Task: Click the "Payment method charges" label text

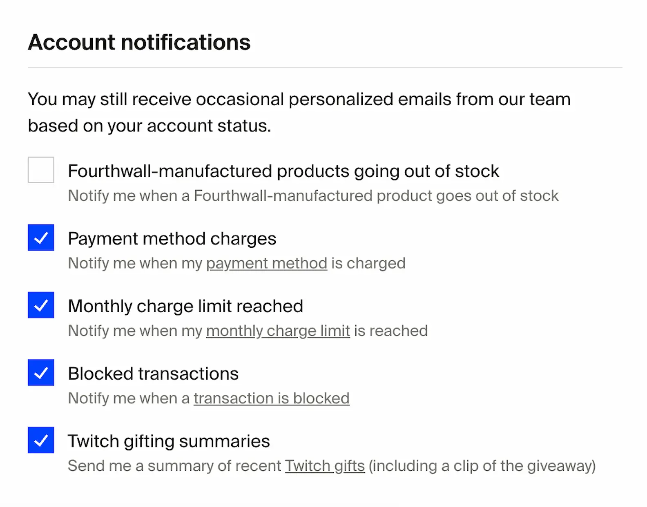Action: [172, 238]
